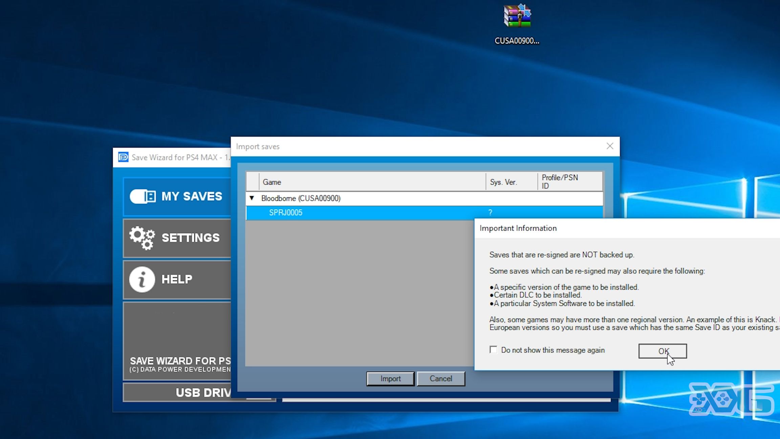Click the 'Import saves' dialog title
The height and width of the screenshot is (439, 780).
258,147
